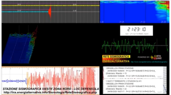This screenshot has height=95, width=171.
Task: Click the Fabriano Ritardo -> 22 line
Action: [x=116, y=89]
